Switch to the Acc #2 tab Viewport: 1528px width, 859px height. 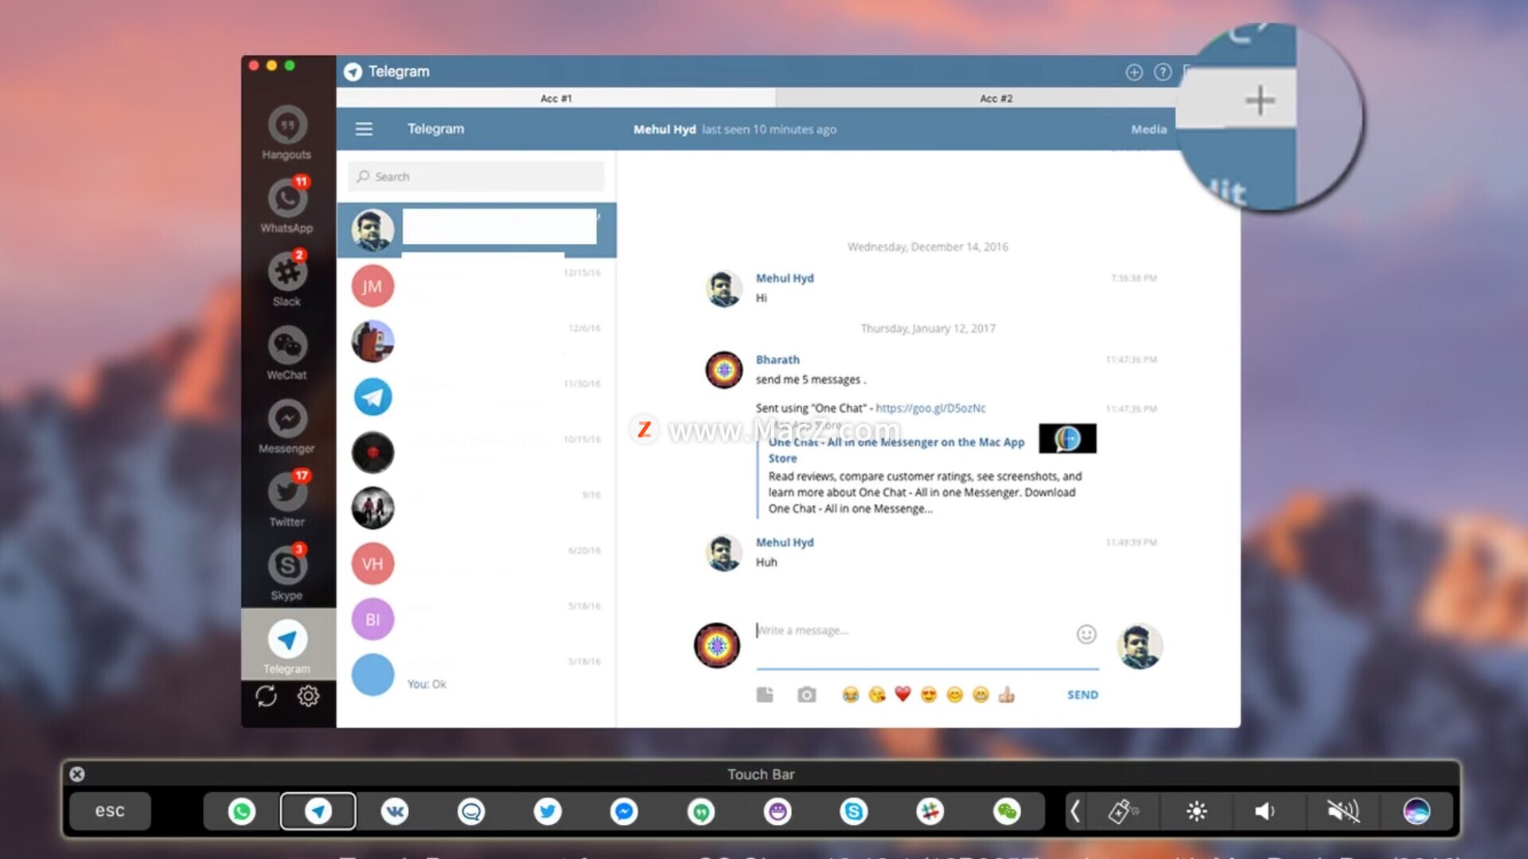(x=995, y=99)
